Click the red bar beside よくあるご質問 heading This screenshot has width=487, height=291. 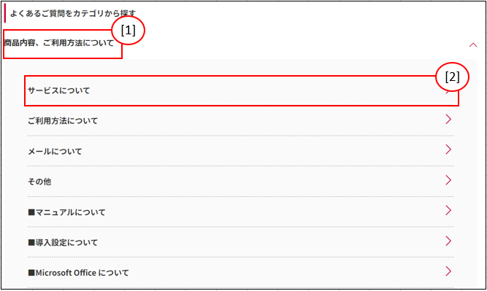[x=4, y=13]
